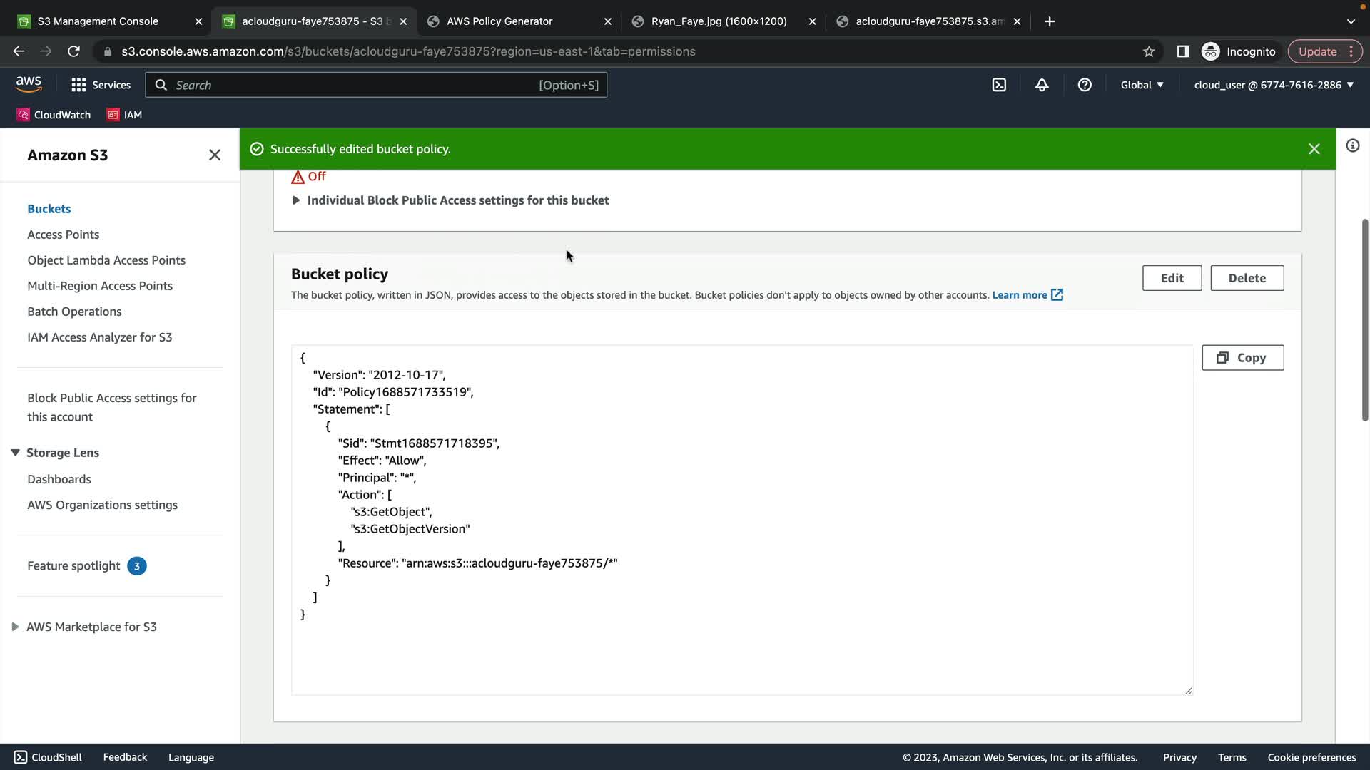This screenshot has width=1370, height=770.
Task: Open the info panel icon at right edge
Action: point(1352,146)
